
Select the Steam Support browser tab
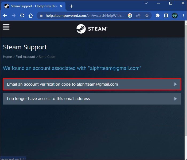click(x=33, y=6)
